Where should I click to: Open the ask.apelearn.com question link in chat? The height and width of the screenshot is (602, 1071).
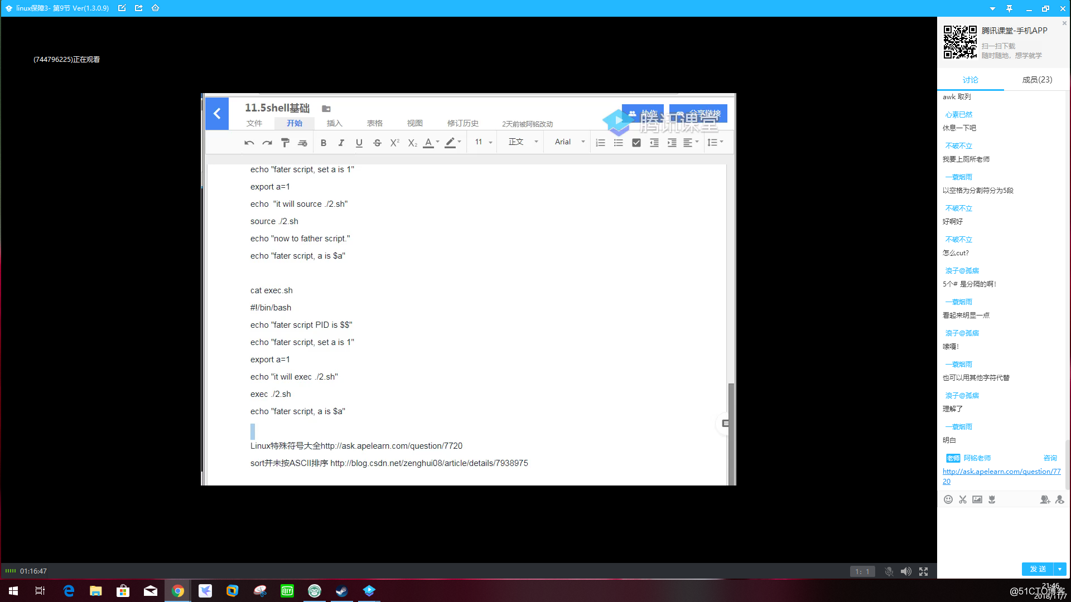pos(1001,472)
